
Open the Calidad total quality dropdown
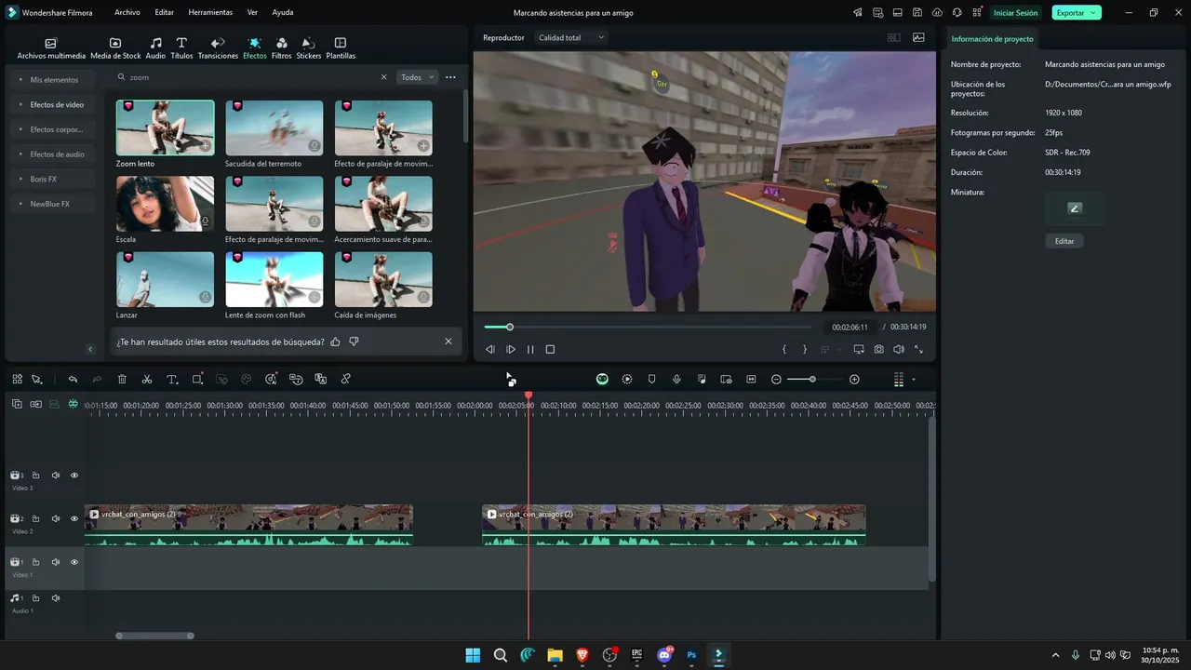[571, 38]
